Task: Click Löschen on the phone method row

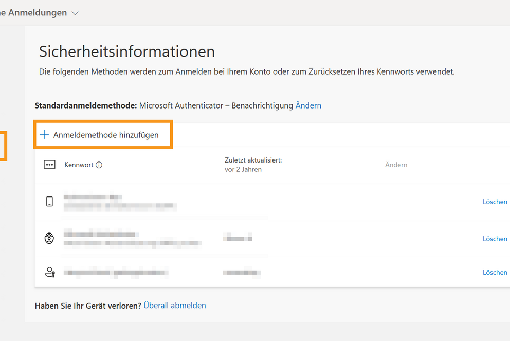Action: point(495,202)
